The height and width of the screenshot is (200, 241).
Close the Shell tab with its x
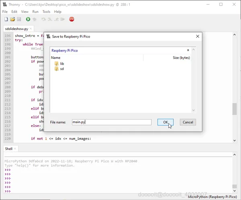(15, 148)
